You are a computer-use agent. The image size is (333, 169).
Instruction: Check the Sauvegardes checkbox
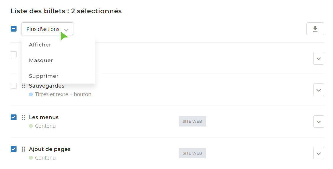[x=14, y=86]
